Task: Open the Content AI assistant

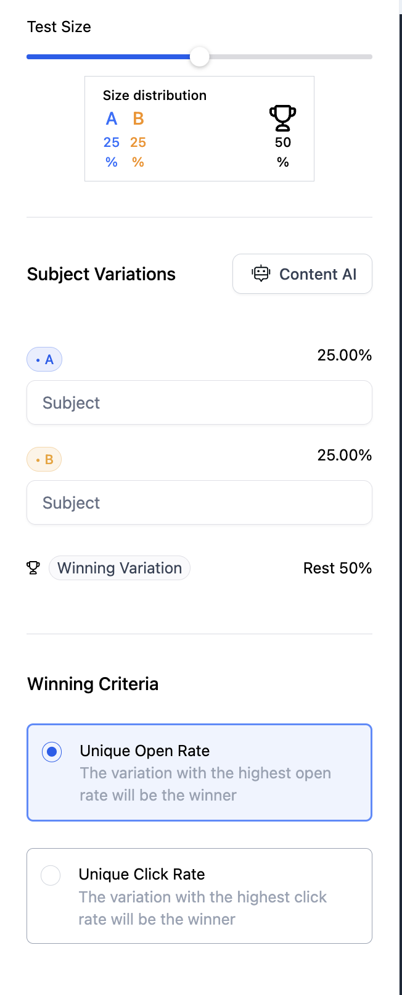Action: pos(302,274)
